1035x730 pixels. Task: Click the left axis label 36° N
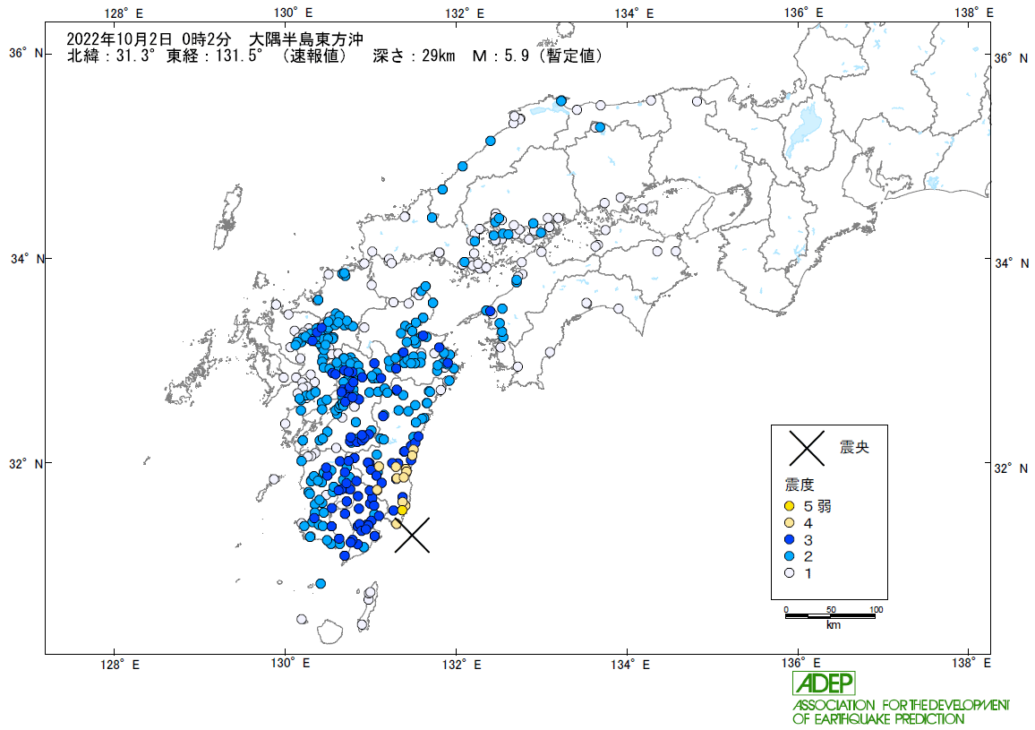[x=26, y=53]
